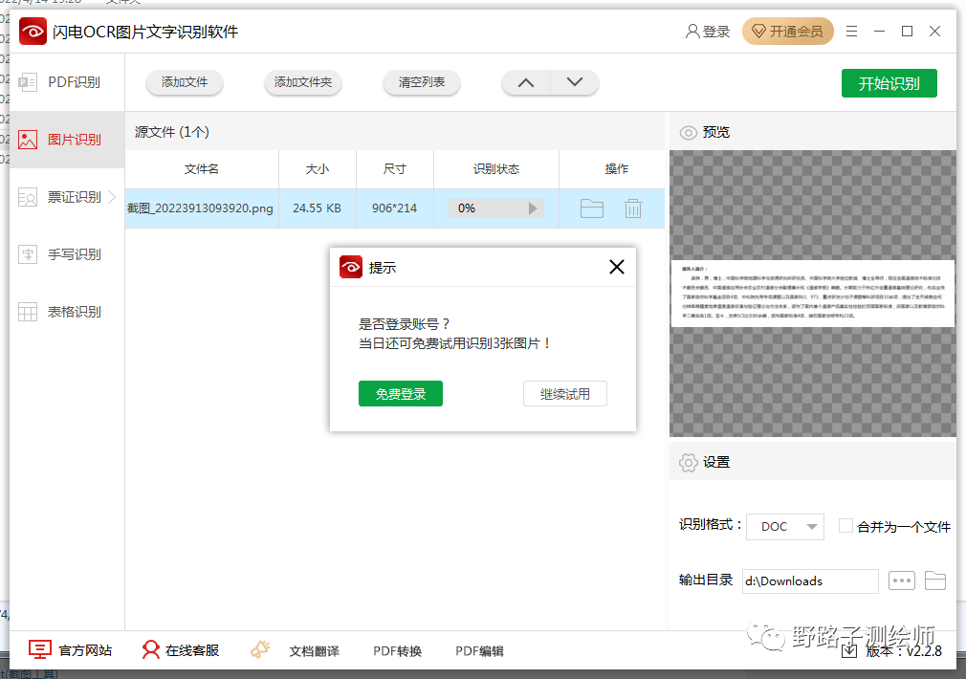966x679 pixels.
Task: Click the 输出目录 path field
Action: (x=810, y=581)
